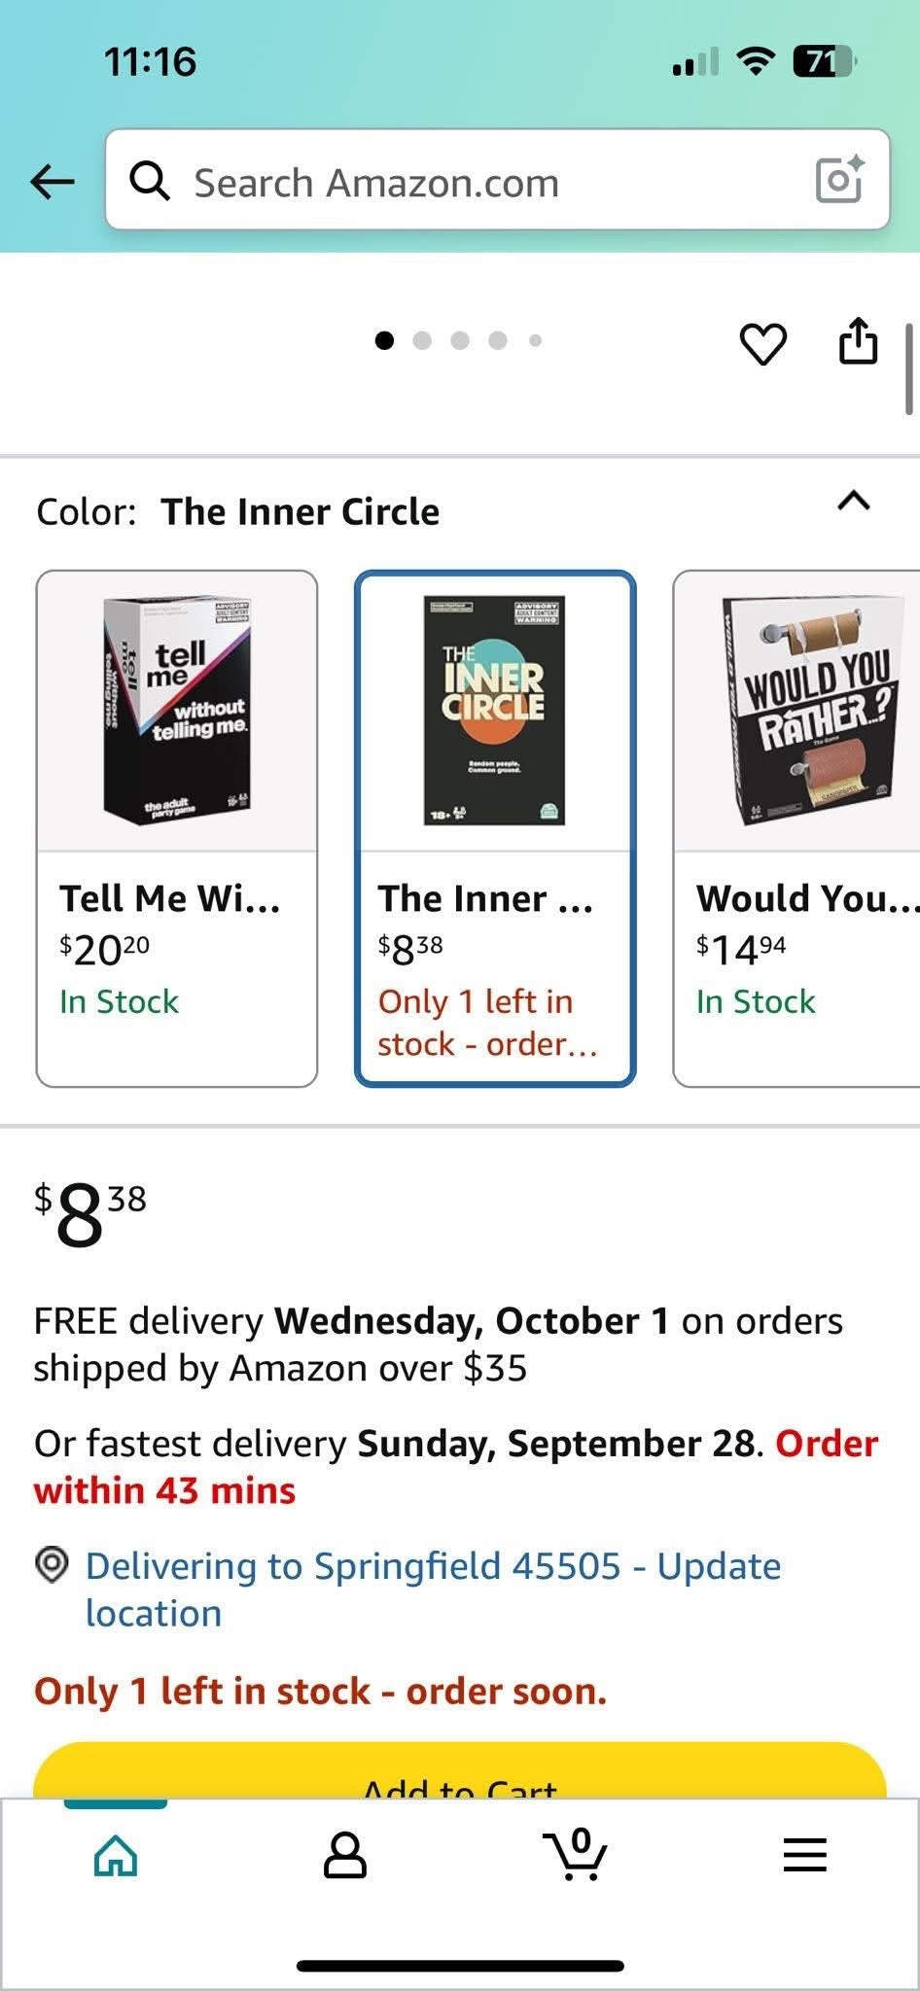Go to second image carousel dot
The height and width of the screenshot is (1991, 920).
pos(422,340)
